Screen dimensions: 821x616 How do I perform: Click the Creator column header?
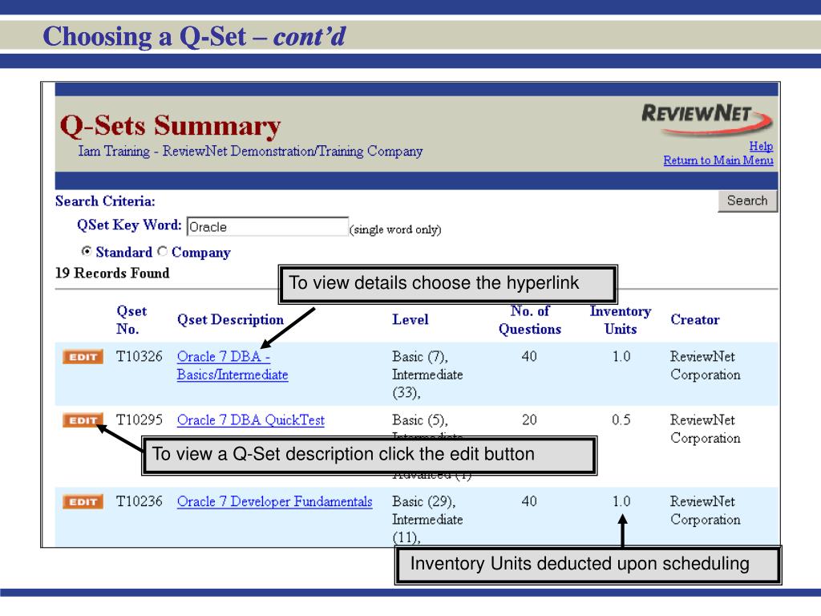pos(695,319)
